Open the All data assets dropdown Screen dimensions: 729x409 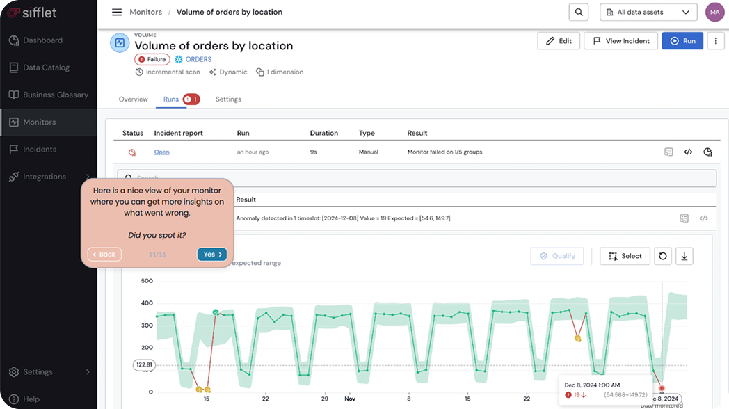coord(648,12)
